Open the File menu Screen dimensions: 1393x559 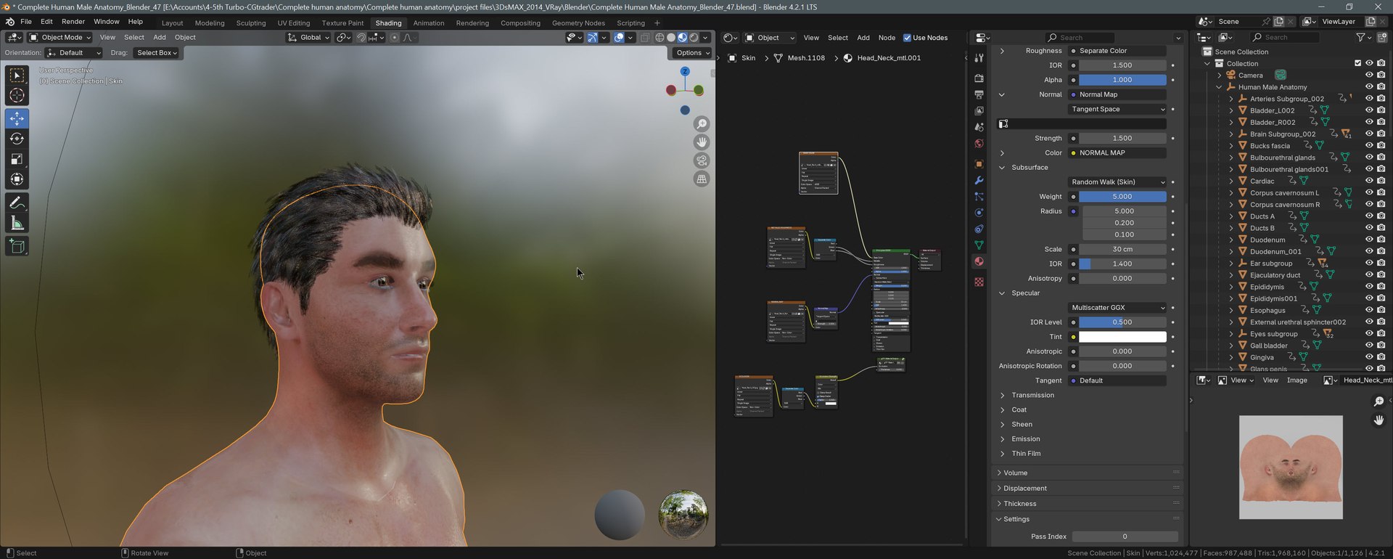pyautogui.click(x=26, y=22)
